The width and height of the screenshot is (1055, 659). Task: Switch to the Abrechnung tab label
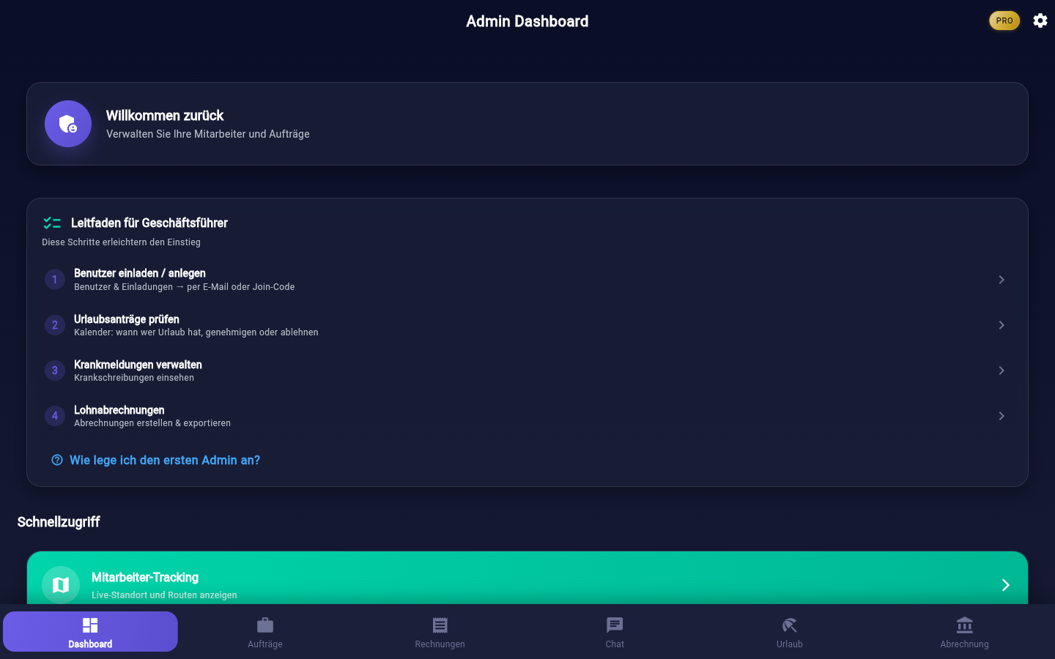click(965, 644)
